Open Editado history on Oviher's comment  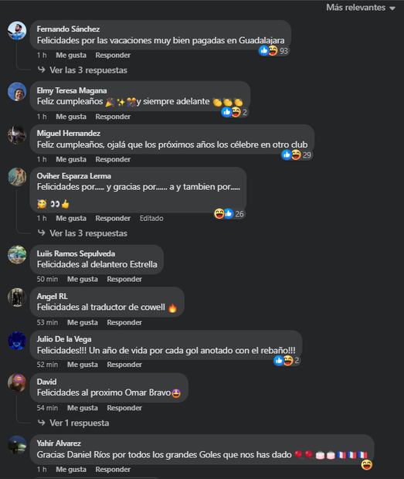click(x=151, y=219)
